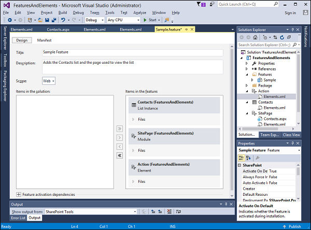Open the Build menu

(63, 12)
